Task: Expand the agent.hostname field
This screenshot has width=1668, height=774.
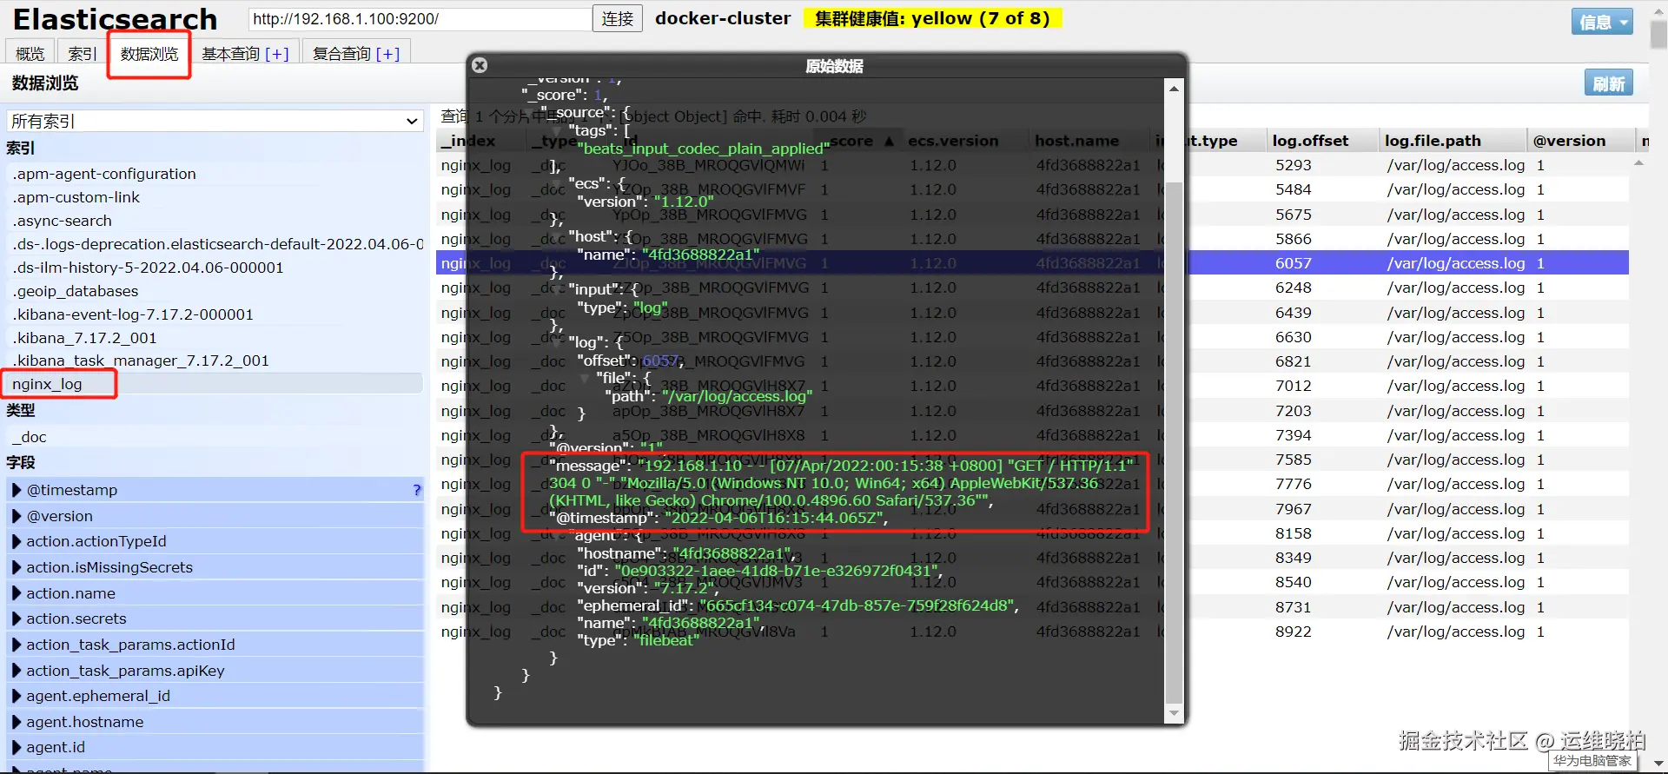Action: pos(17,722)
